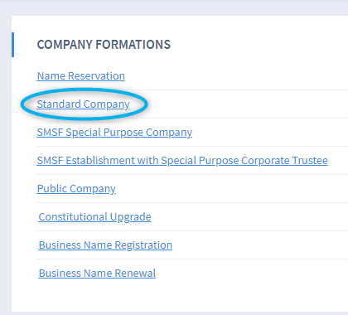Click the word Renewal in the last link
This screenshot has height=315, width=348.
click(x=135, y=274)
